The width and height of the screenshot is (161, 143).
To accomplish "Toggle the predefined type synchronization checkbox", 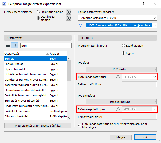I will pos(80,125).
